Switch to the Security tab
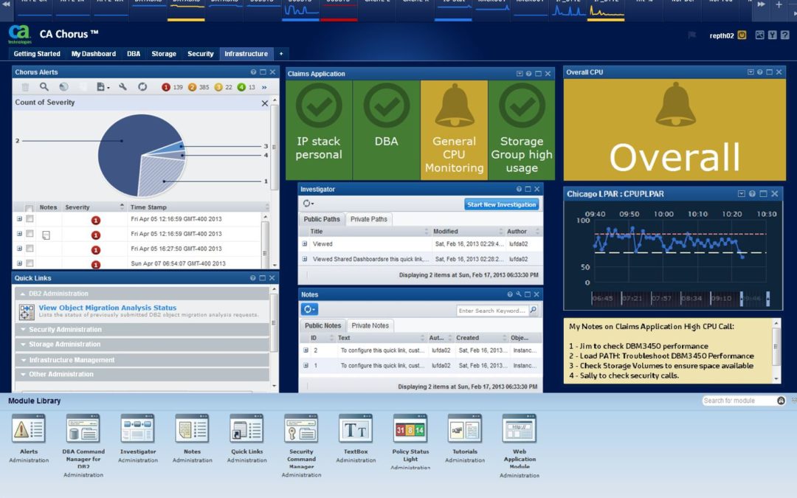The width and height of the screenshot is (797, 498). pos(200,53)
